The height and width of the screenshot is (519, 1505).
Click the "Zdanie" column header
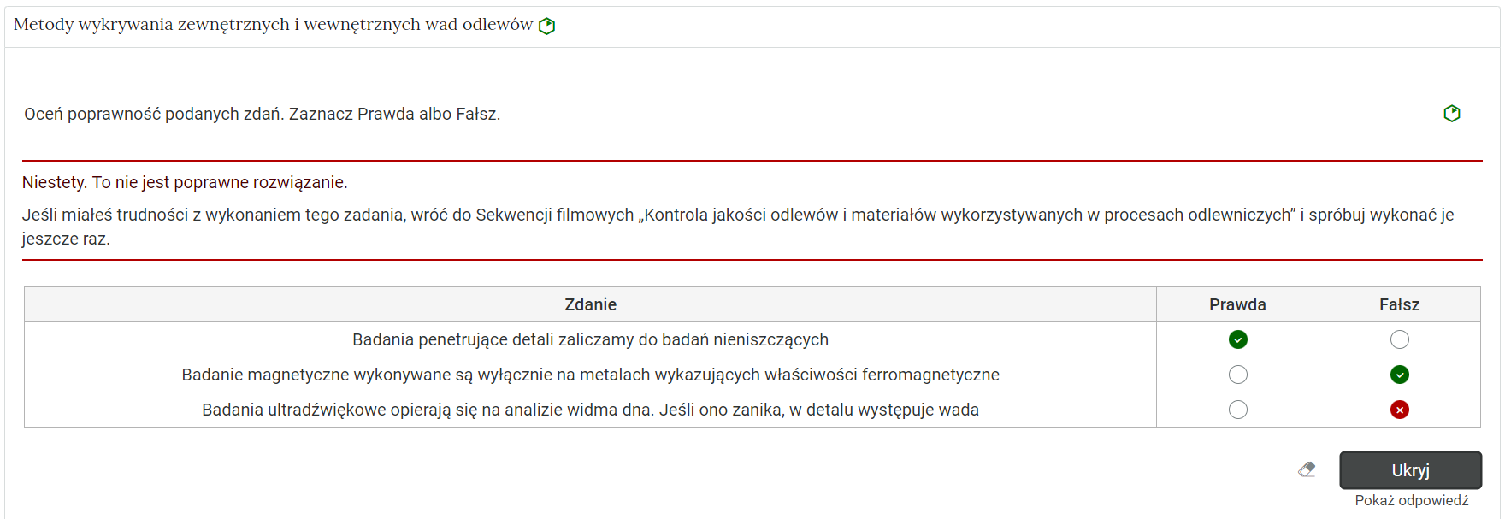[x=590, y=304]
